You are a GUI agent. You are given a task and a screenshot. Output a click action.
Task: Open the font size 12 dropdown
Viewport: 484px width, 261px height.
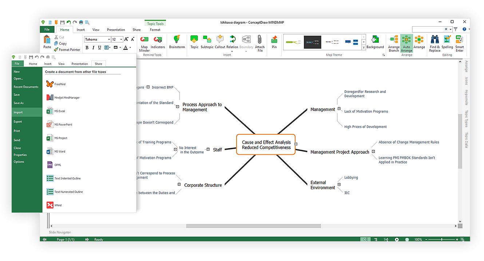[121, 39]
